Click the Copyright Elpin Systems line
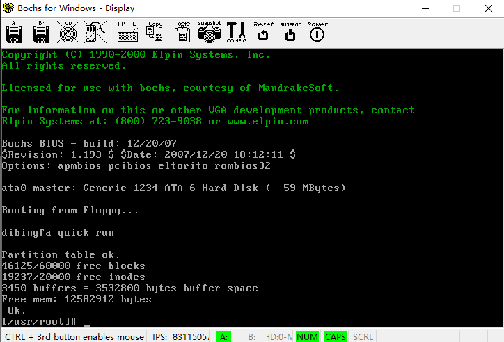The width and height of the screenshot is (504, 342). tap(136, 55)
